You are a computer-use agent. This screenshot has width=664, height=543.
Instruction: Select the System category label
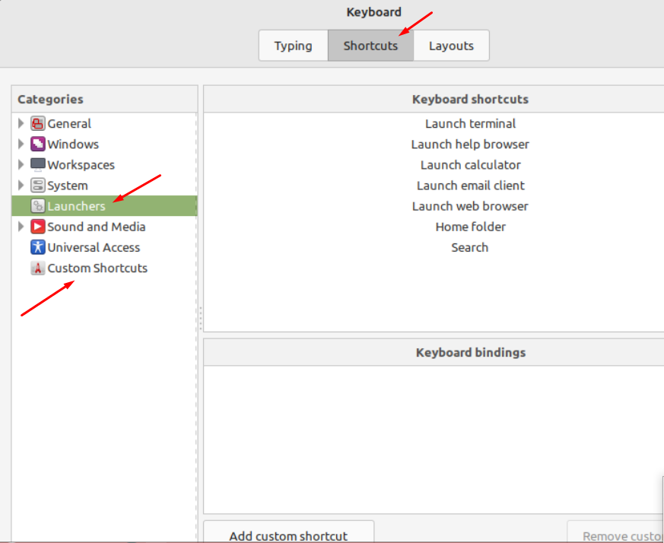(x=68, y=186)
